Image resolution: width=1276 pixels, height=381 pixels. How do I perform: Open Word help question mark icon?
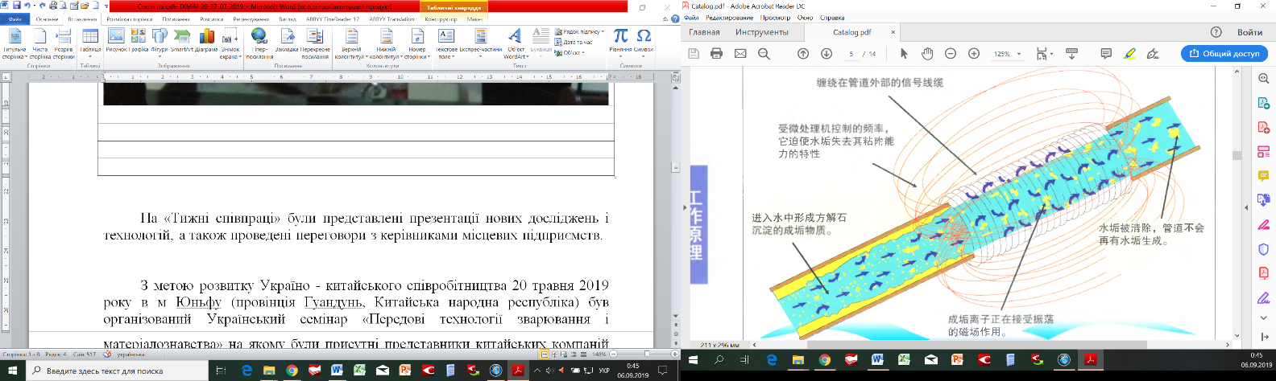(x=674, y=18)
